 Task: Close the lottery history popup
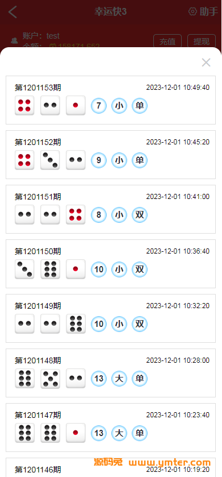coord(206,63)
